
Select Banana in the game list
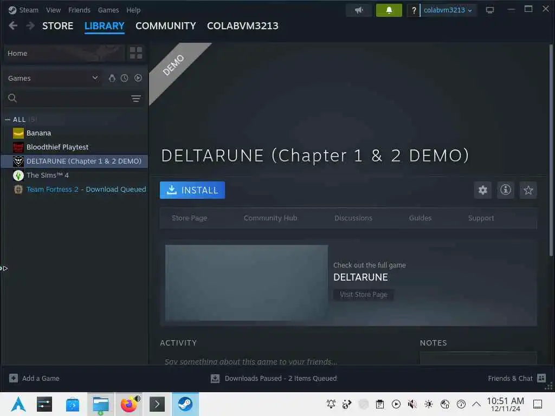pos(38,133)
